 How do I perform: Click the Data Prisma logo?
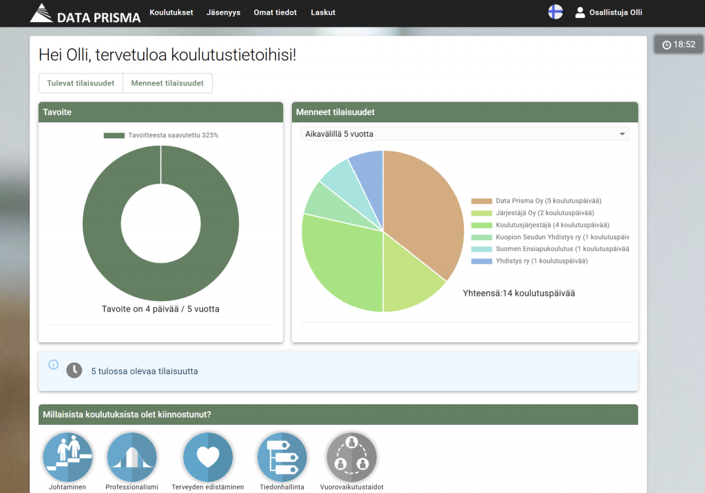click(85, 13)
